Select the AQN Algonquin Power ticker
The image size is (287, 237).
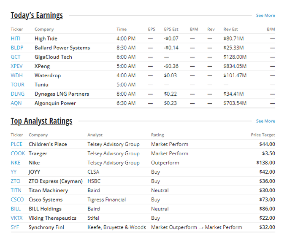click(16, 103)
